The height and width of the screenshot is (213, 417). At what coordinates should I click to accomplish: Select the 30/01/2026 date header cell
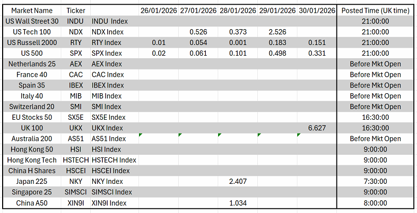[x=317, y=11]
